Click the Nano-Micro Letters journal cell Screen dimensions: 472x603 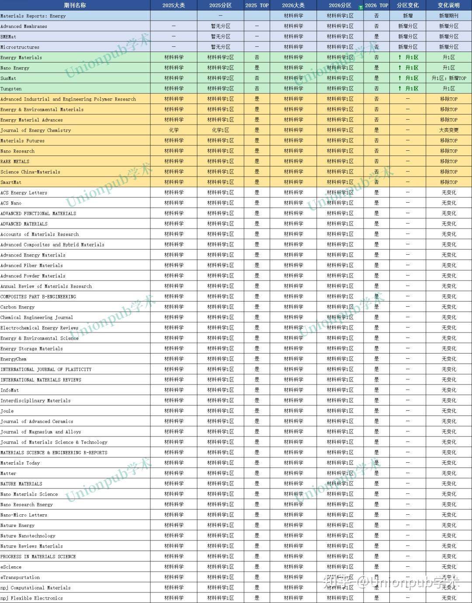75,515
